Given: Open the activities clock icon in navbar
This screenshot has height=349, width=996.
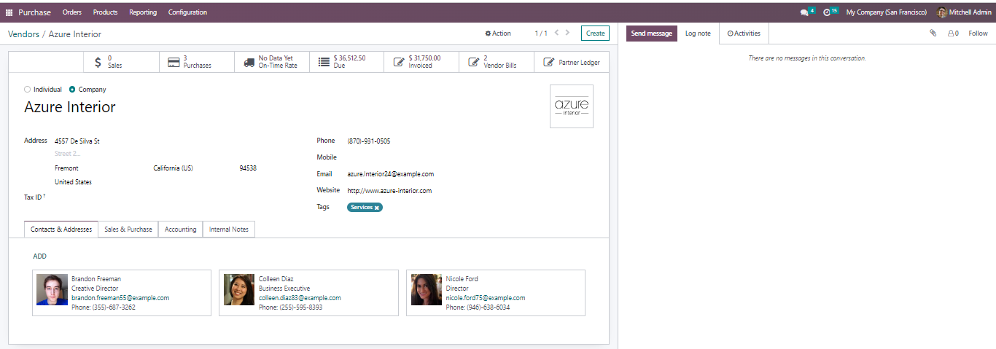Looking at the screenshot, I should pyautogui.click(x=827, y=12).
